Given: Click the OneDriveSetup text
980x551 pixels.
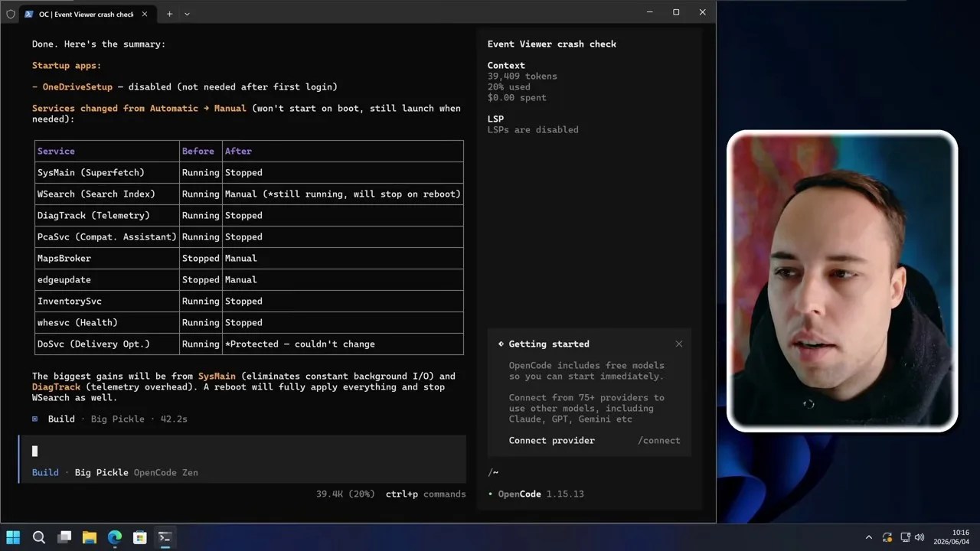Looking at the screenshot, I should [x=77, y=87].
